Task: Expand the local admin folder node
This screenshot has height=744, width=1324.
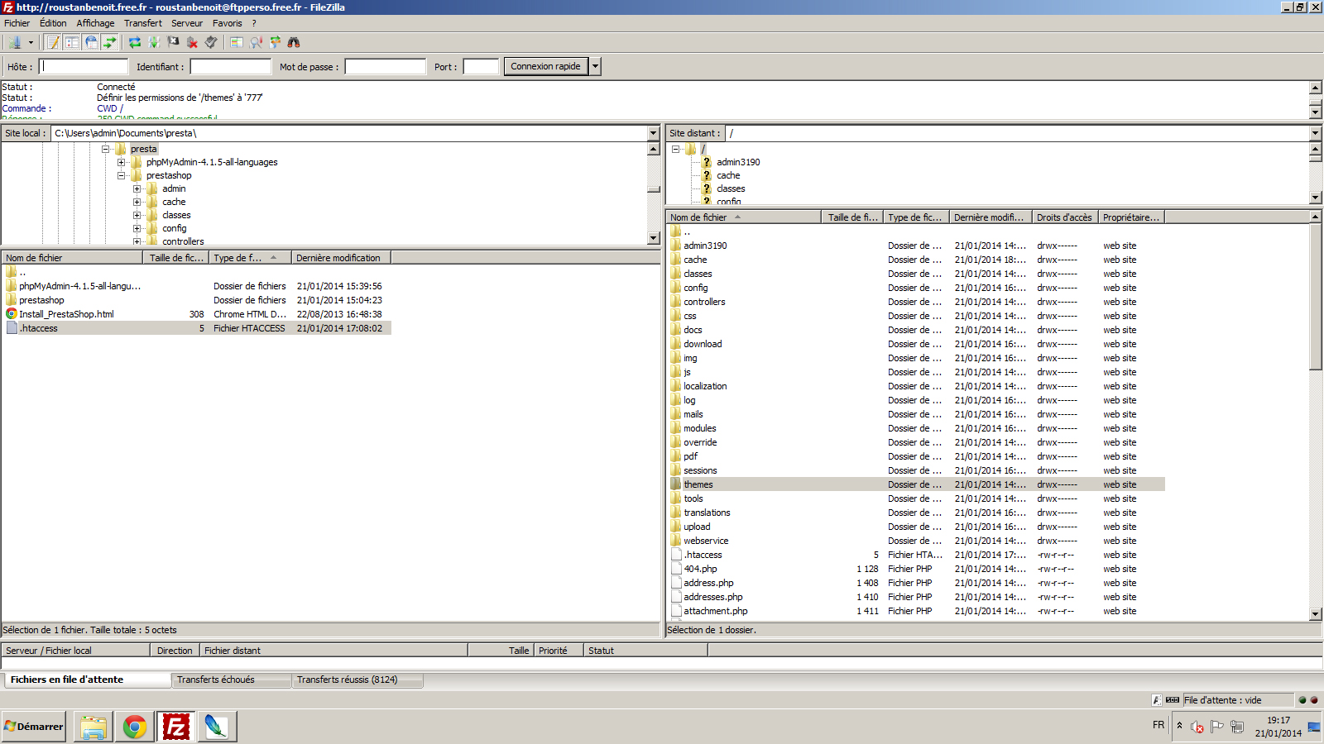Action: [137, 188]
